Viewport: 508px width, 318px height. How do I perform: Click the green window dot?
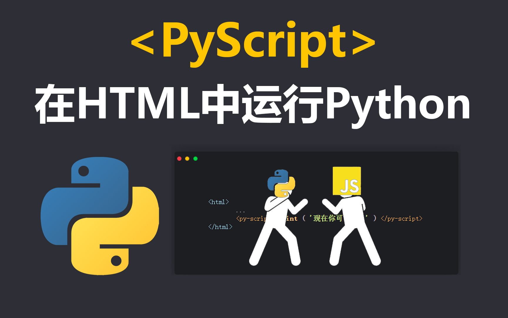tap(195, 159)
